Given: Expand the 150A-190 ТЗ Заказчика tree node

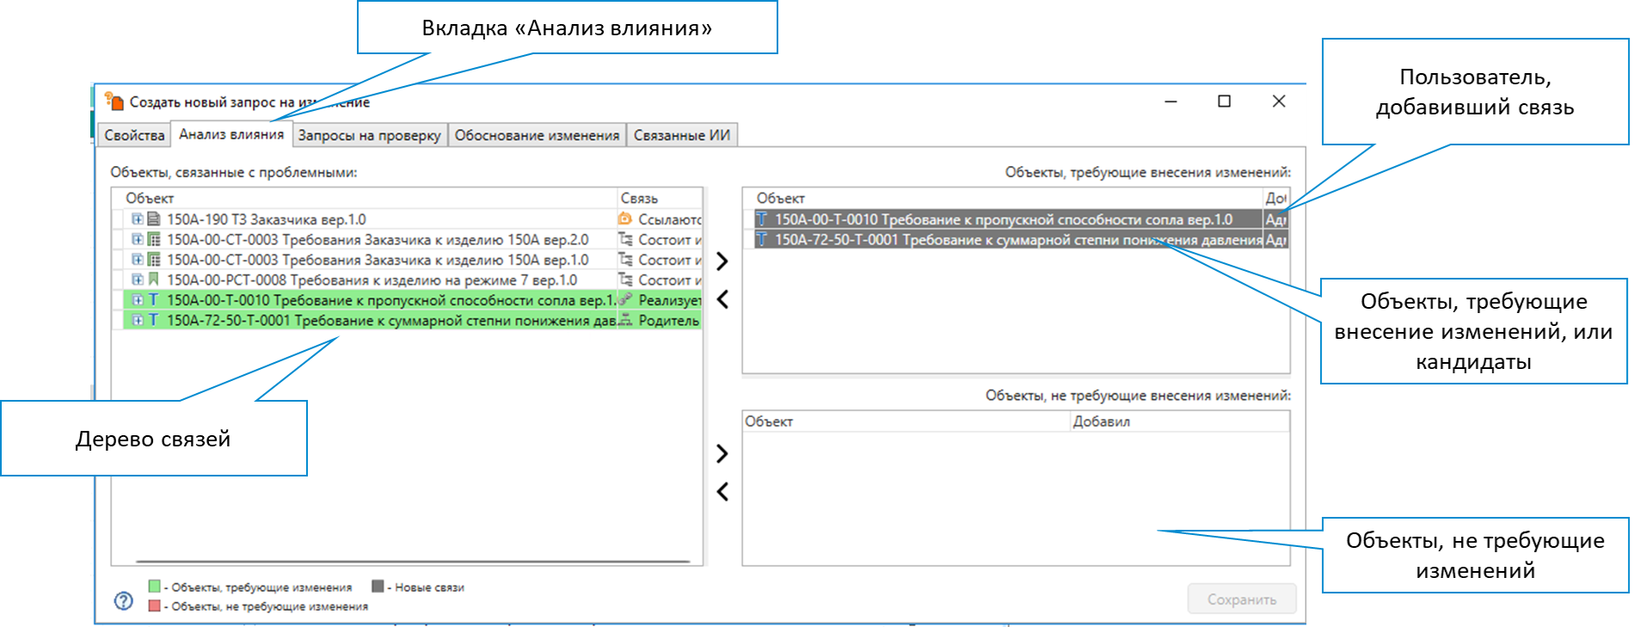Looking at the screenshot, I should coord(137,219).
